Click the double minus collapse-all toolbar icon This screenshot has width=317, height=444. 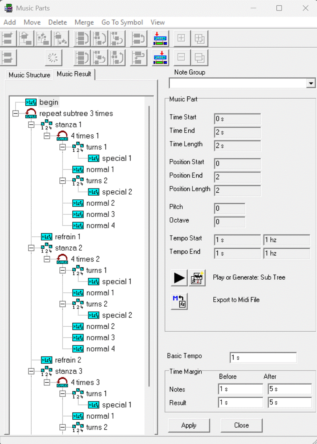200,58
